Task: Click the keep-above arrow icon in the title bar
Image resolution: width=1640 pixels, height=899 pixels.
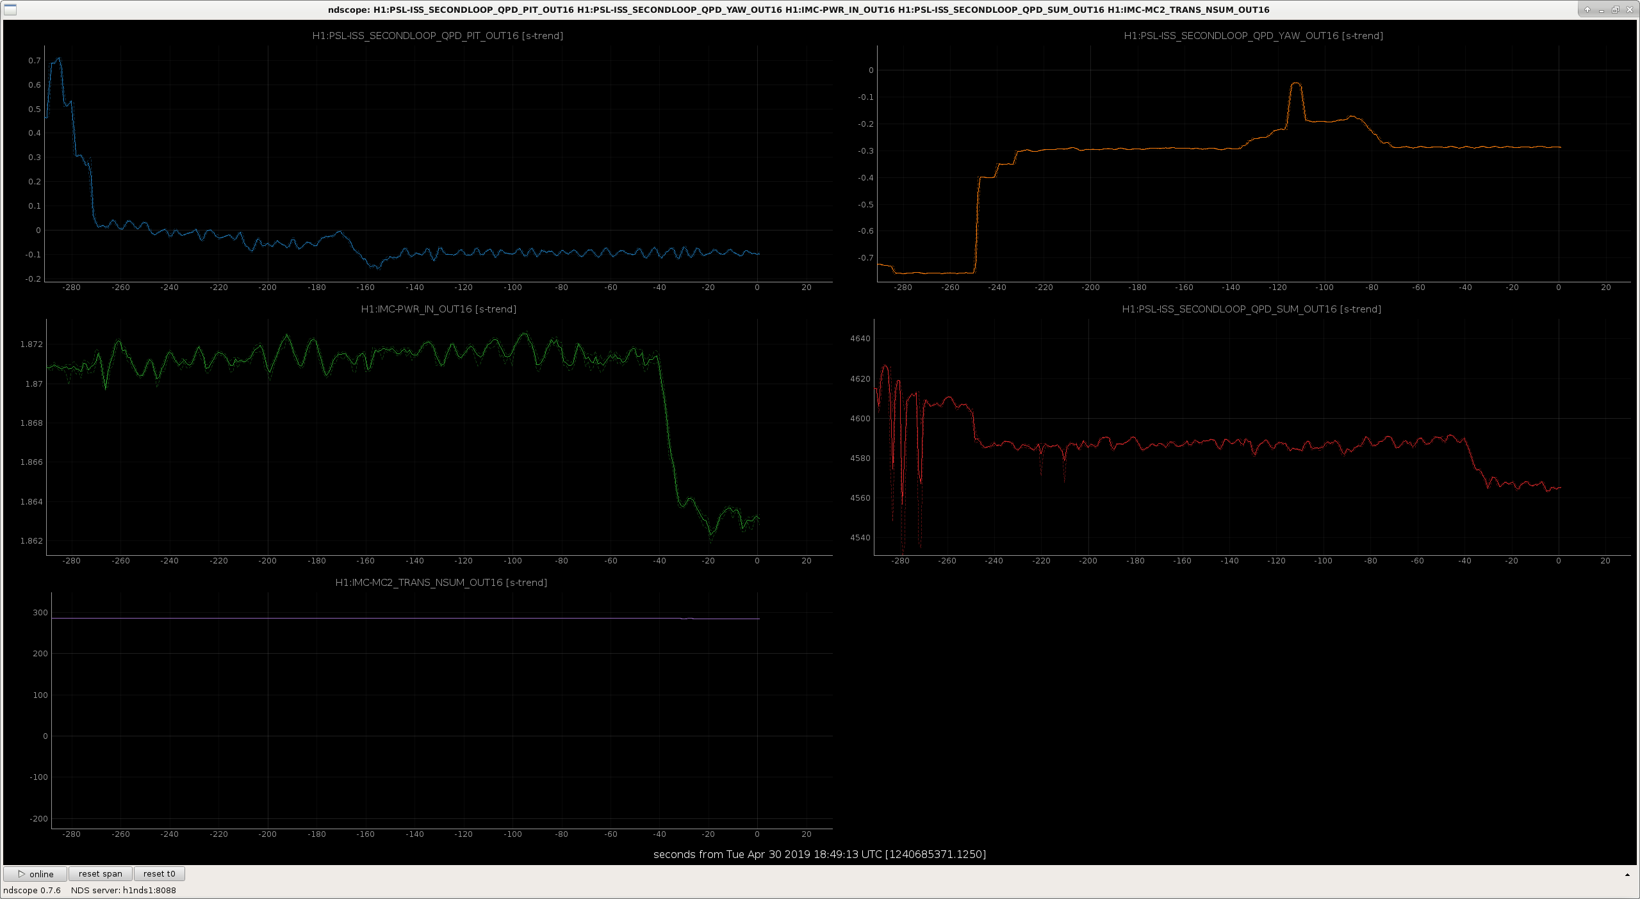Action: [1587, 10]
